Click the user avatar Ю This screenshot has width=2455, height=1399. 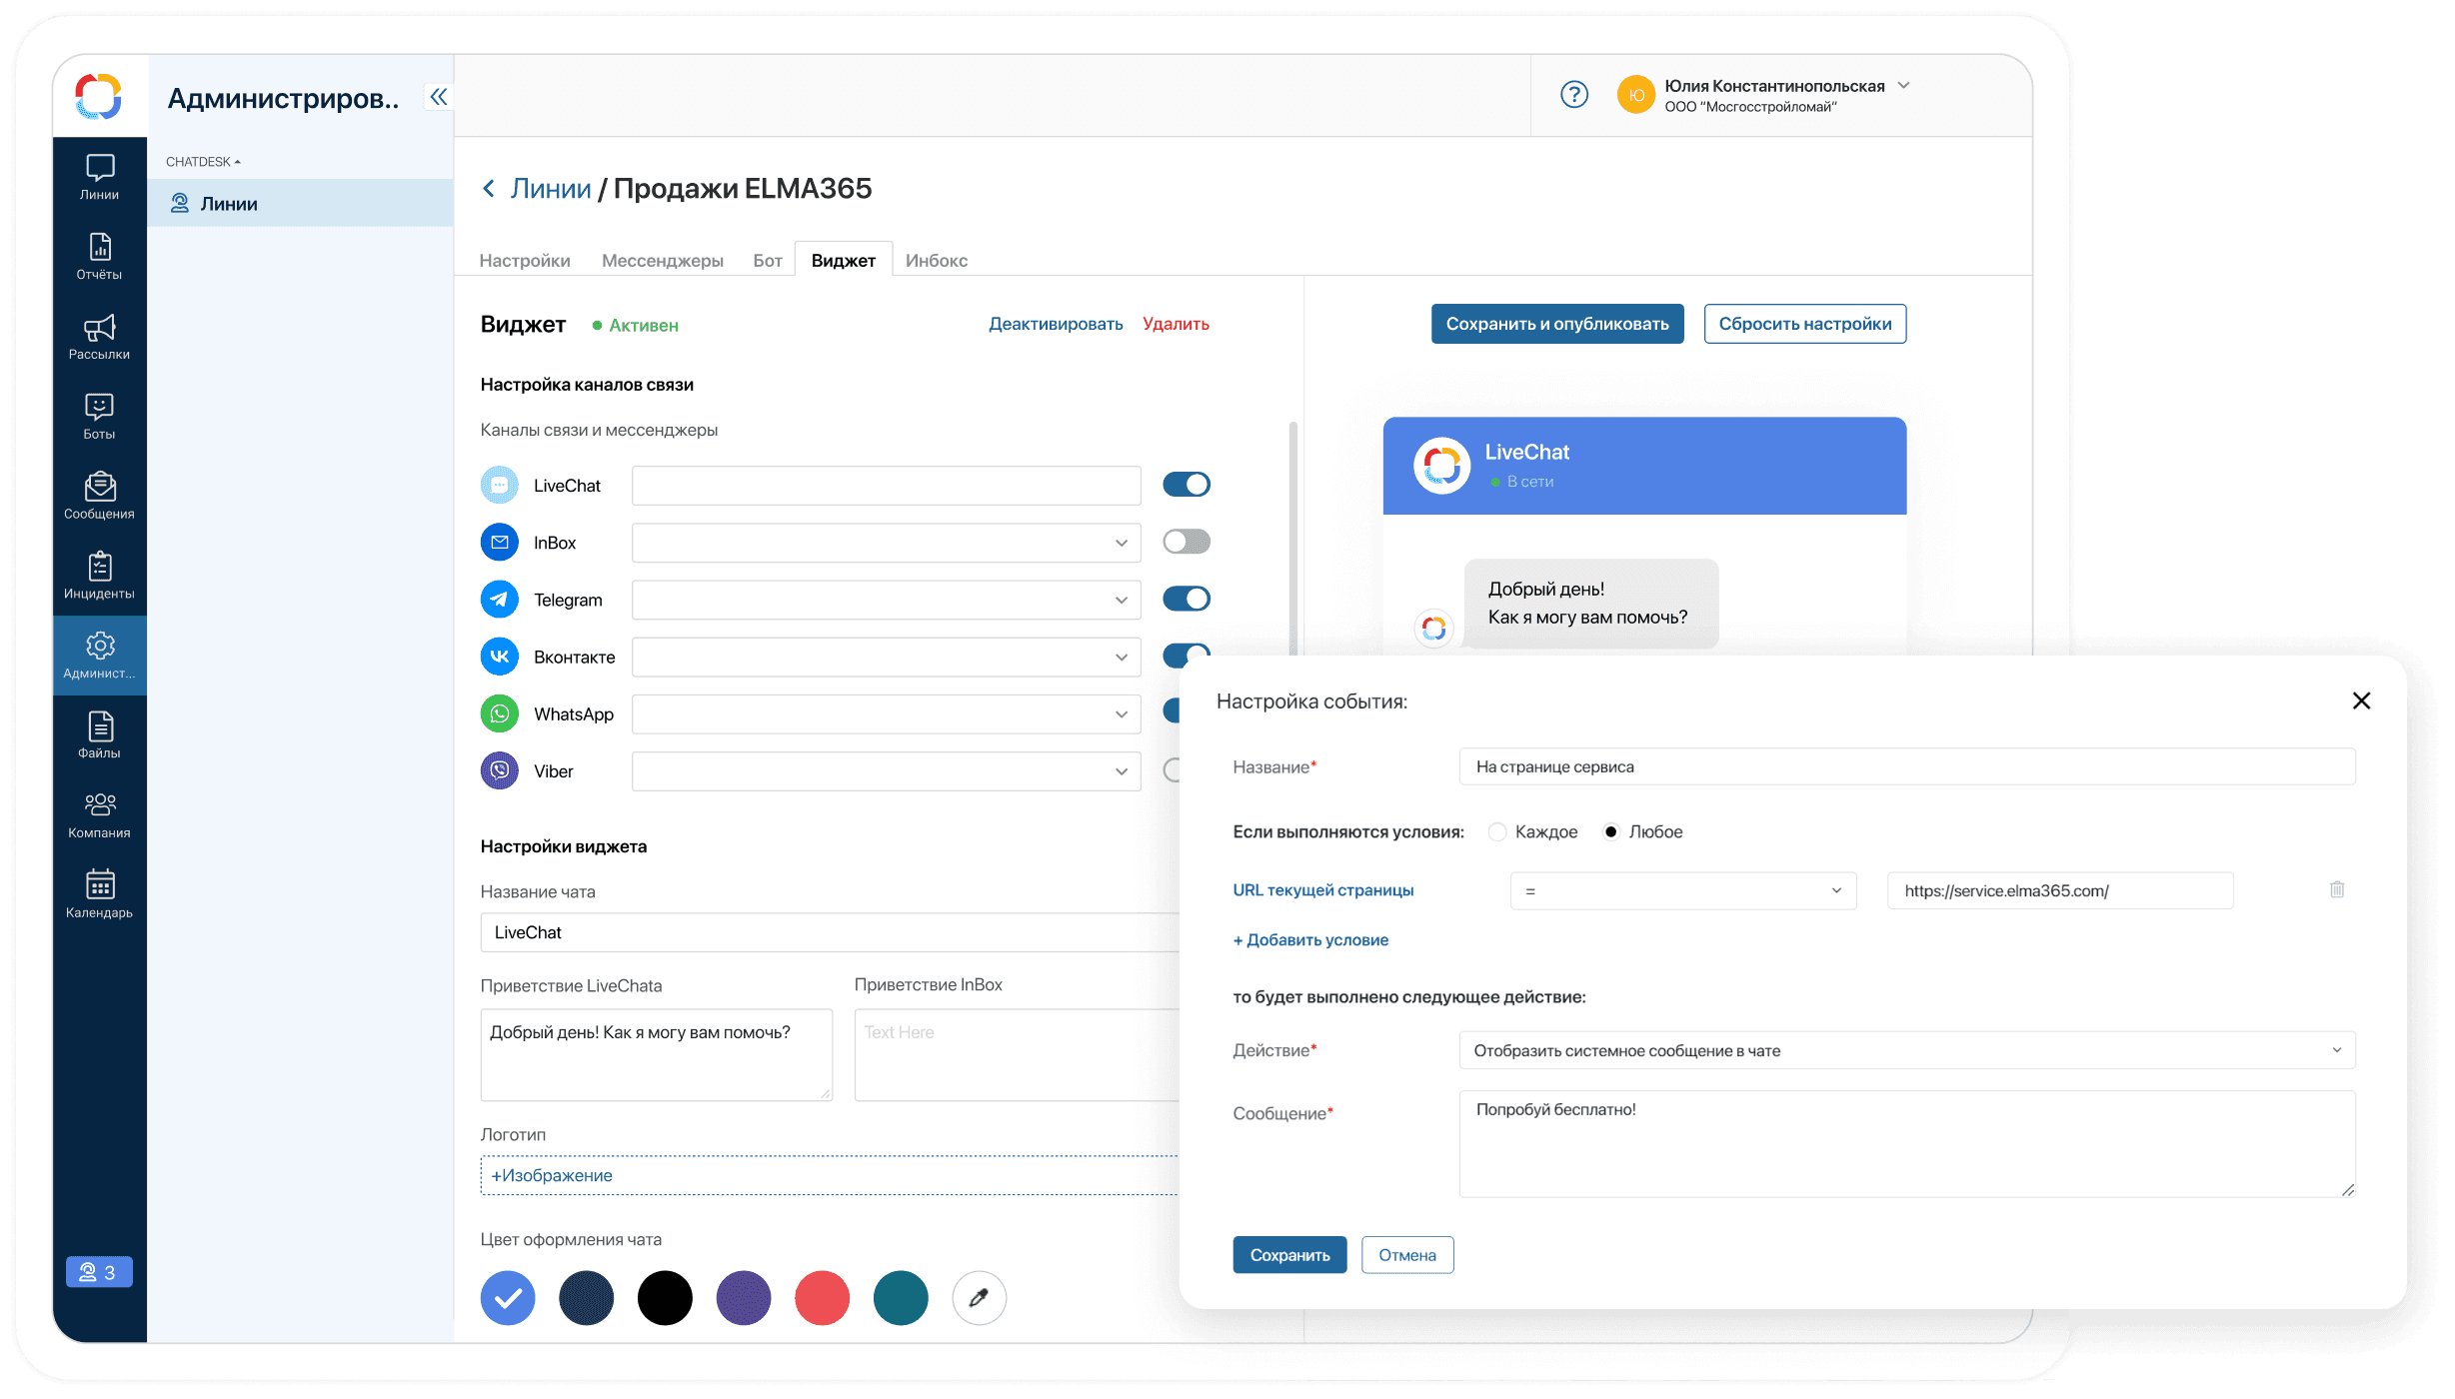(x=1636, y=95)
